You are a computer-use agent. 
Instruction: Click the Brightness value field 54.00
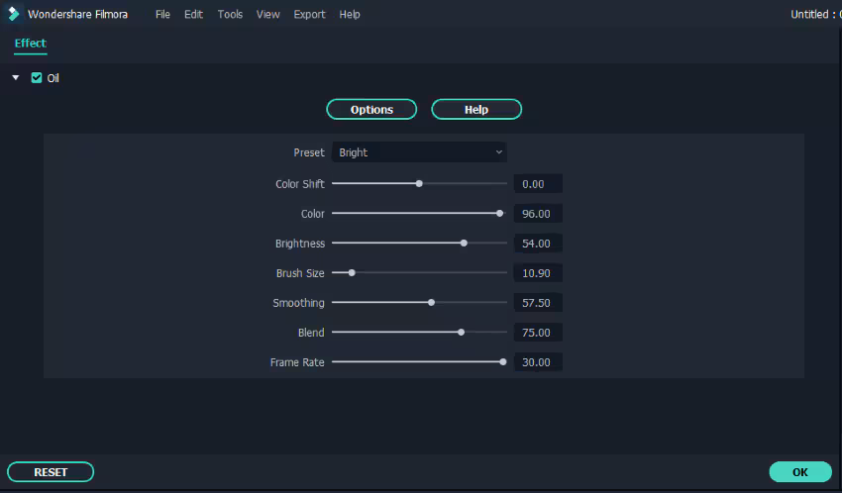pos(538,244)
